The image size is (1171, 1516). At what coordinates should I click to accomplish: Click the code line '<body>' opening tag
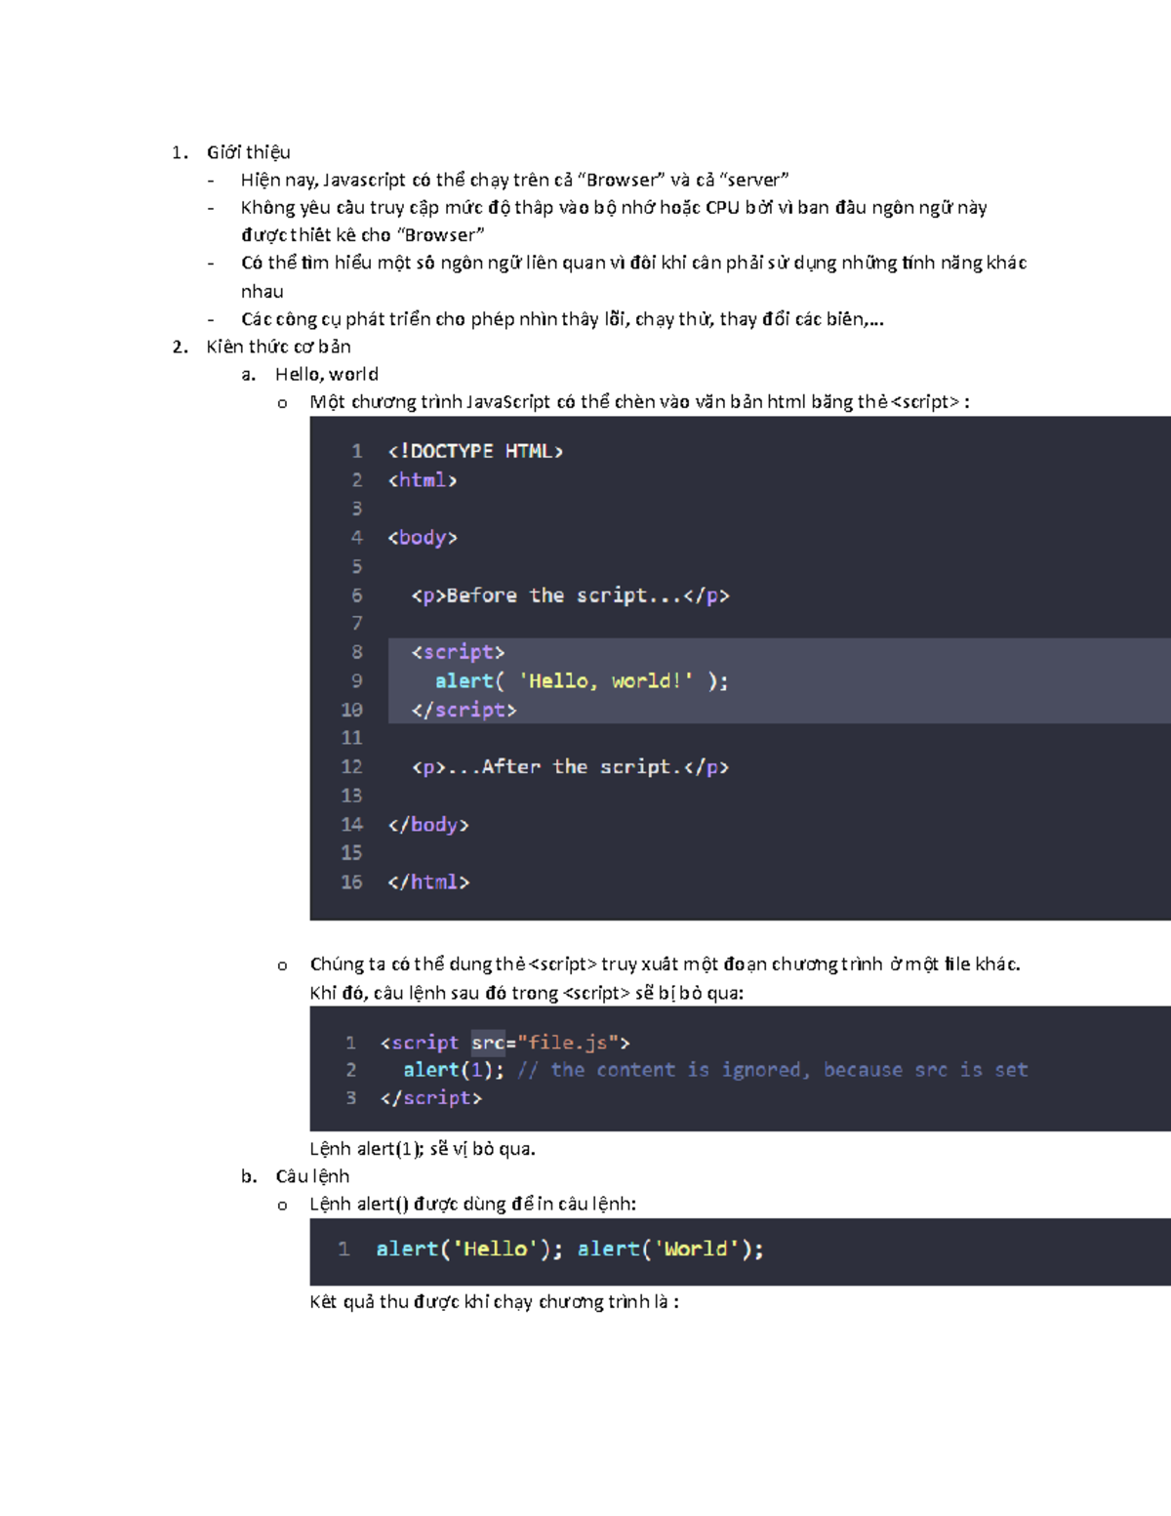click(423, 538)
